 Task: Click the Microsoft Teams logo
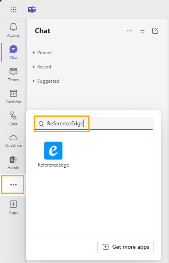coord(32,9)
